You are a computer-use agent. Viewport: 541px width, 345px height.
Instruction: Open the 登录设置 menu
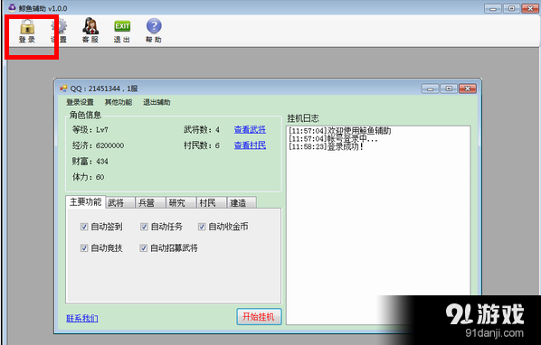[x=80, y=102]
